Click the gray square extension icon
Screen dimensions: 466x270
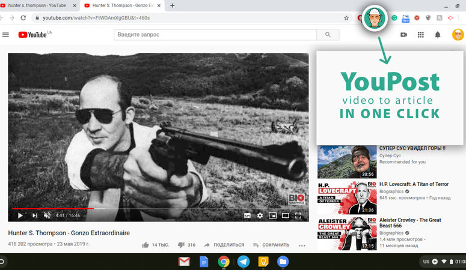coord(440,18)
